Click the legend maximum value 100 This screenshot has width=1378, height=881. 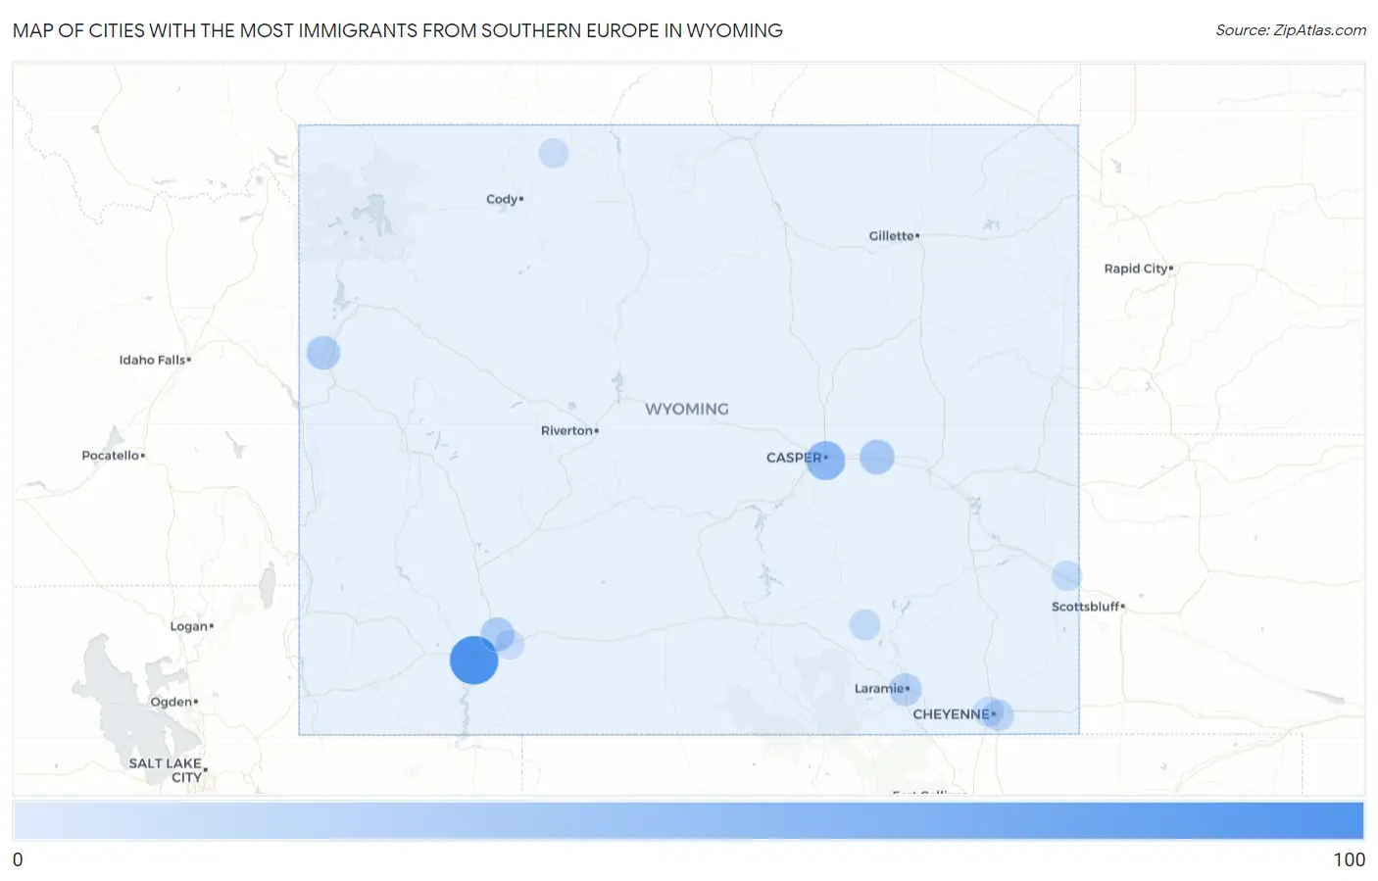pos(1349,859)
